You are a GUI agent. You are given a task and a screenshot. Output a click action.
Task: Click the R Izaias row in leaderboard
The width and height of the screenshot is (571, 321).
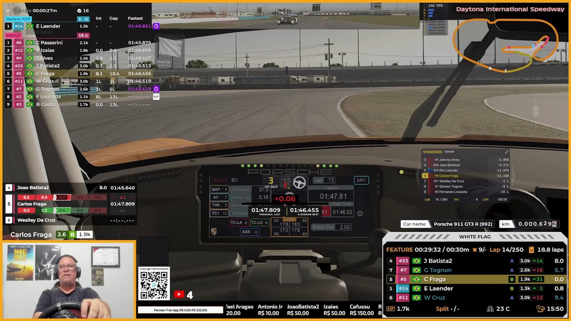click(78, 50)
